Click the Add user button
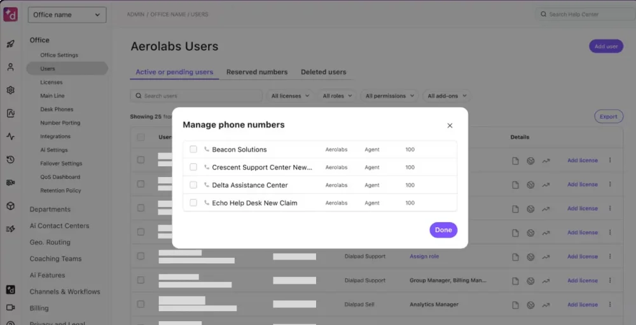Screen dimensions: 636x325 coord(606,46)
